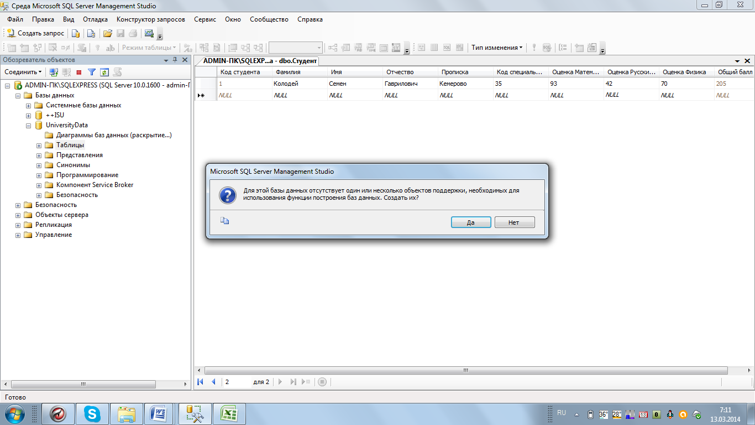Select the Объекты сервера tree item
Viewport: 755px width, 425px height.
click(x=62, y=215)
